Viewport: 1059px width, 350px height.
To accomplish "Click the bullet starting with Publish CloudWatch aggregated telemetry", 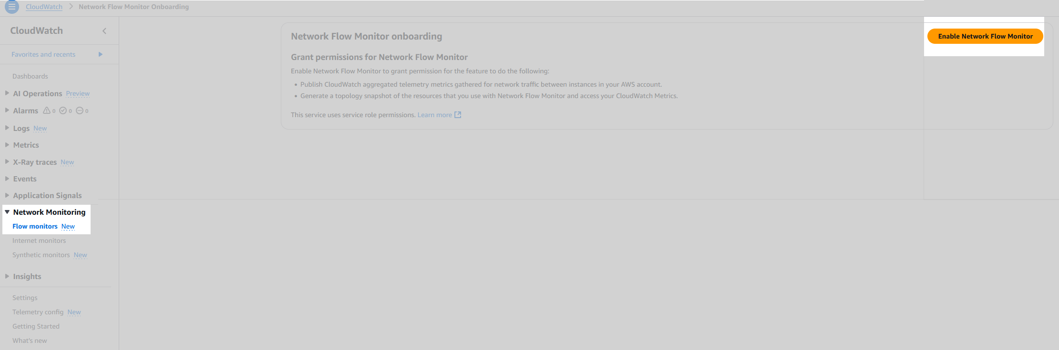I will (481, 84).
